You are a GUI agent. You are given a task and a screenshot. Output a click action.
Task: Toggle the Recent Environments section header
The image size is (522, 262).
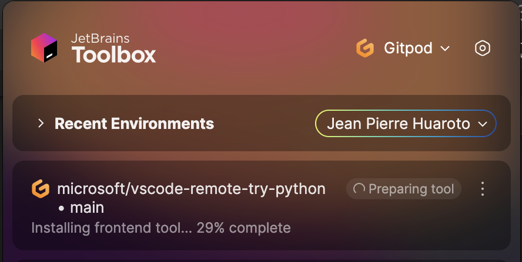click(x=262, y=123)
